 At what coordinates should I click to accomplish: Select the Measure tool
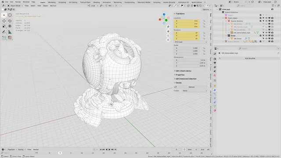(x=10, y=32)
